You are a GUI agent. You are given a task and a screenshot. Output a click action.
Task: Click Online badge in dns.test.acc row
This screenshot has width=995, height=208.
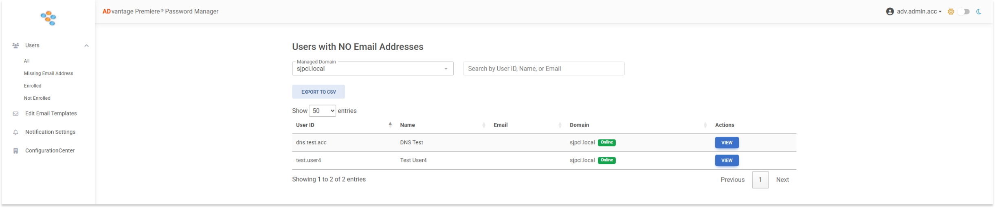pyautogui.click(x=606, y=142)
